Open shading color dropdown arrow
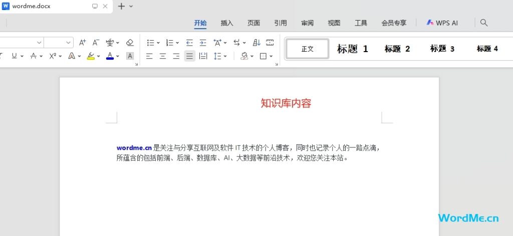513x236 pixels. 252,56
